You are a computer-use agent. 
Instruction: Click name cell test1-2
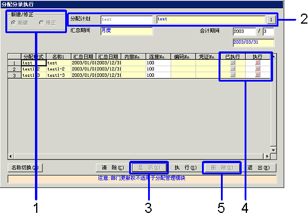pos(59,69)
